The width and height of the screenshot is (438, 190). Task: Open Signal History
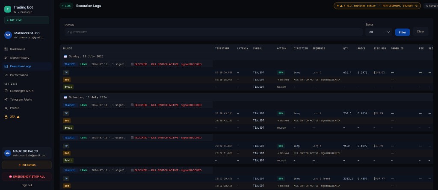[20, 58]
